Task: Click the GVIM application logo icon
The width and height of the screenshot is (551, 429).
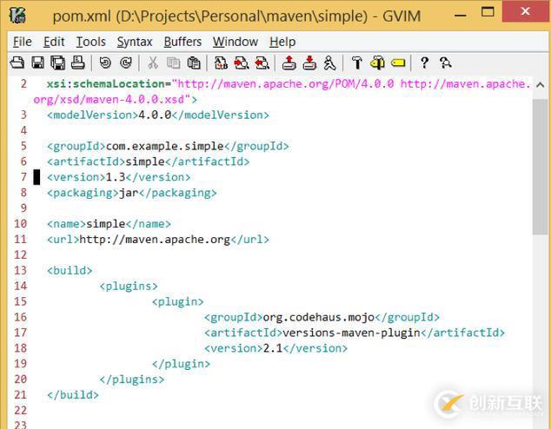Action: click(18, 16)
